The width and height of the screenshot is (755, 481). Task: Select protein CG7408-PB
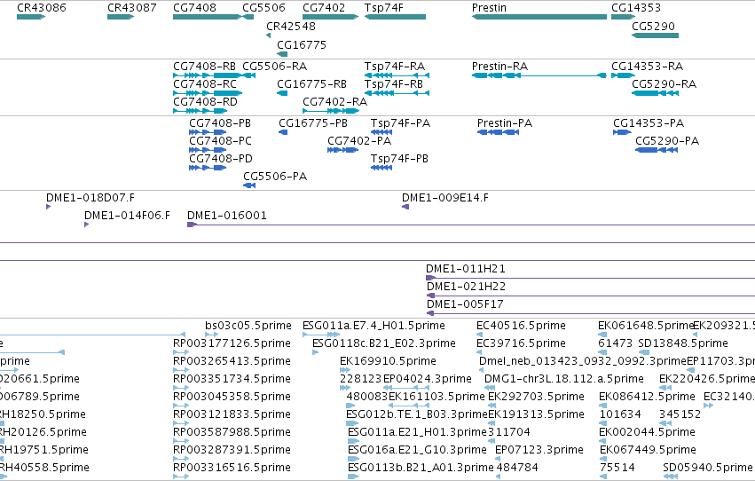pos(208,132)
